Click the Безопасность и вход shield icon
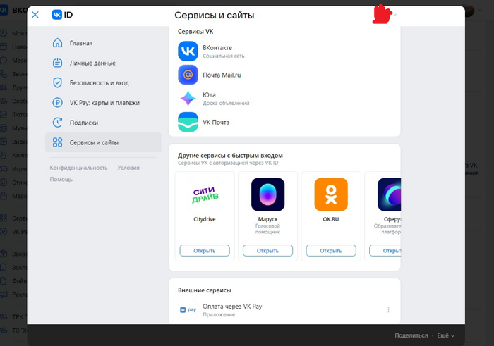Image resolution: width=494 pixels, height=346 pixels. (57, 82)
